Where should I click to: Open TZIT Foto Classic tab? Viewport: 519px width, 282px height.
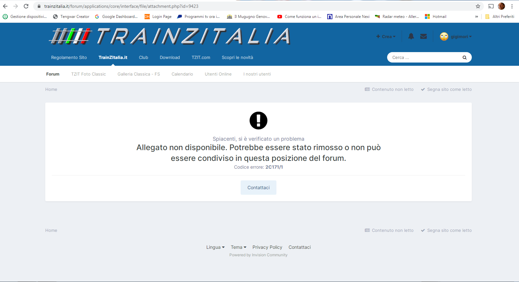(89, 74)
